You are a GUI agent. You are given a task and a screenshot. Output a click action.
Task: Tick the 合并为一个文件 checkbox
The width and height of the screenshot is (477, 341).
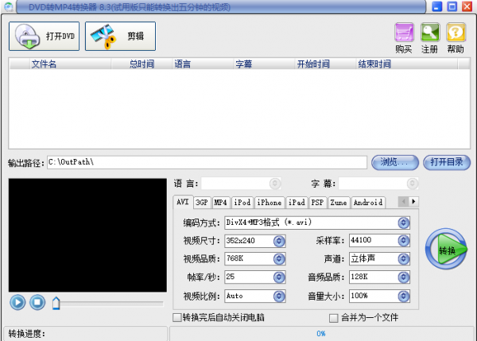tap(334, 318)
